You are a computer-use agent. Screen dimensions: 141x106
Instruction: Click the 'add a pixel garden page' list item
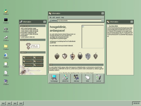pyautogui.click(x=28, y=28)
